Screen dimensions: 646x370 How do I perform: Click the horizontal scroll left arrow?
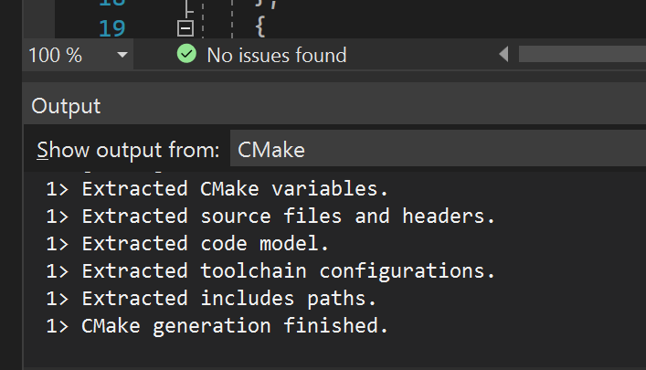pos(503,55)
